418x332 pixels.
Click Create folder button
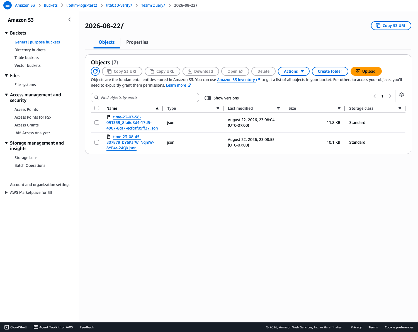[x=330, y=71]
